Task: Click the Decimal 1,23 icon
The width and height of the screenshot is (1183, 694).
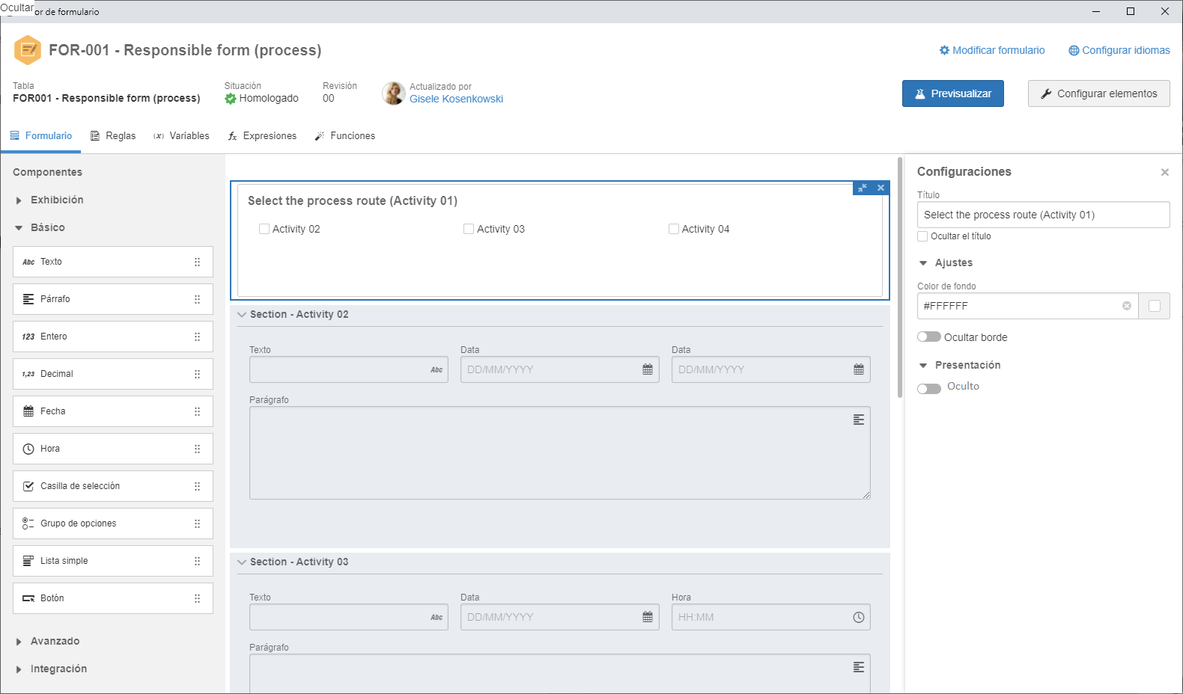Action: coord(28,375)
